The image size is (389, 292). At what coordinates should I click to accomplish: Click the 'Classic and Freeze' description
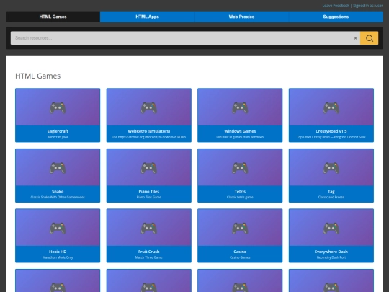(x=331, y=197)
